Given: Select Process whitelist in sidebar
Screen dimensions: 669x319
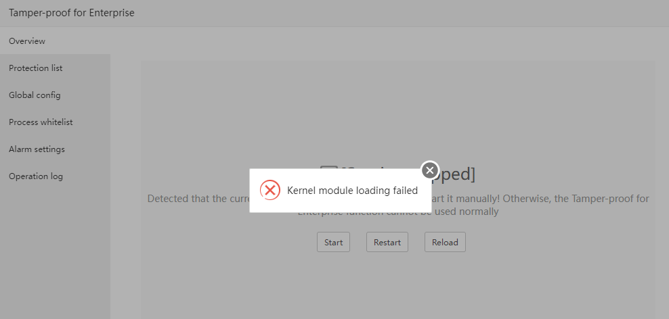Looking at the screenshot, I should 41,122.
